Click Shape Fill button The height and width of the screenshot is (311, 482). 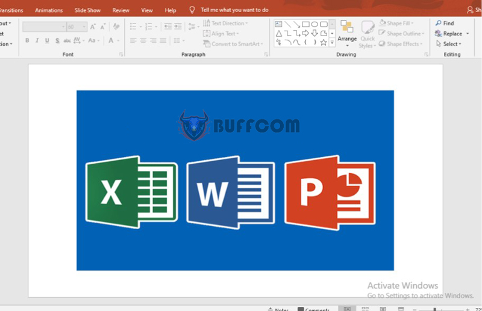[x=396, y=23]
